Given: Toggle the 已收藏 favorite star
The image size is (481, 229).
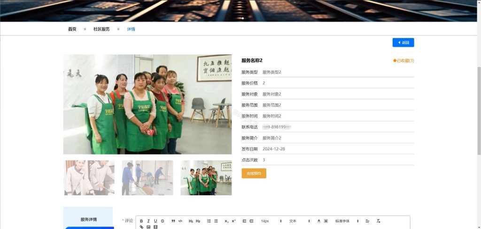Looking at the screenshot, I should coord(403,60).
